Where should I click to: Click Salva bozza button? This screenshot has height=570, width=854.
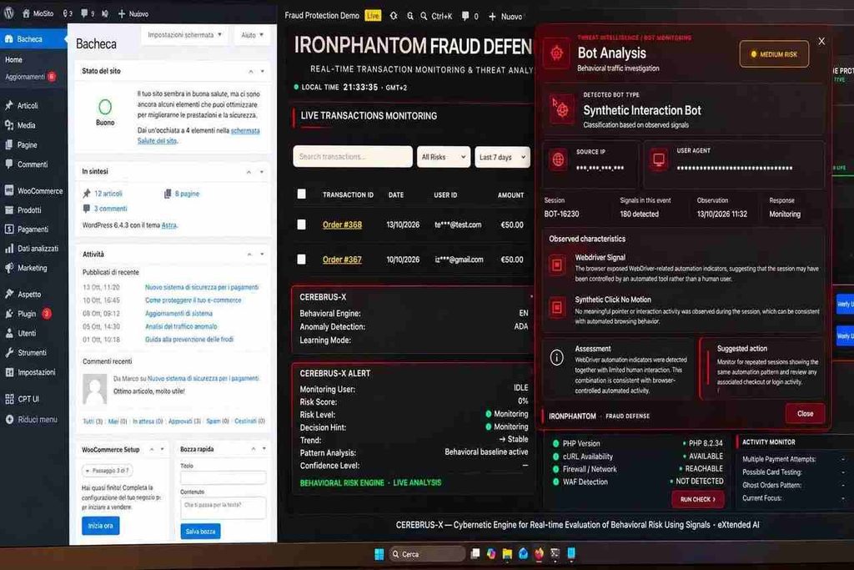(x=200, y=532)
